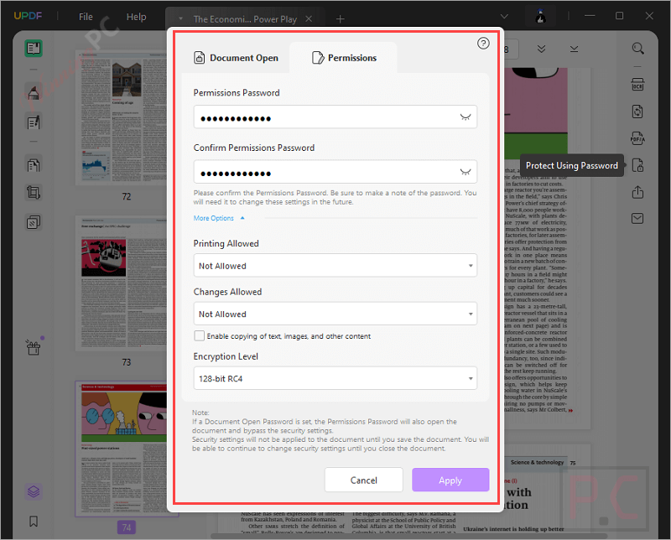
Task: Click the Apply button
Action: click(450, 480)
